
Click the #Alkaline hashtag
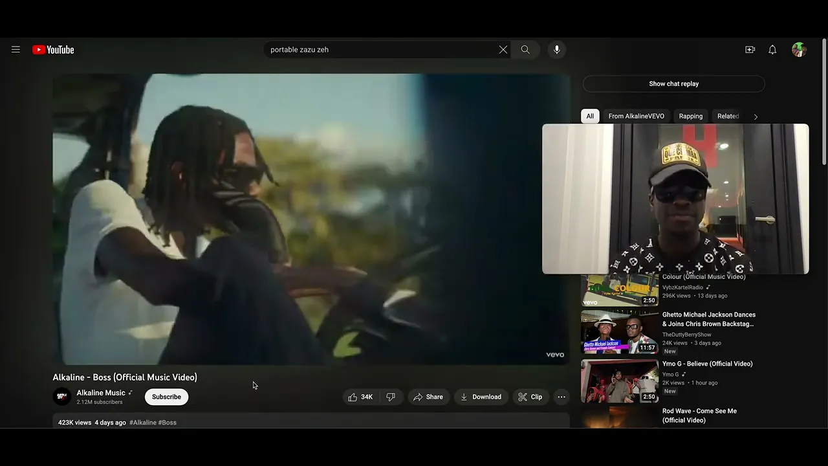pyautogui.click(x=143, y=423)
